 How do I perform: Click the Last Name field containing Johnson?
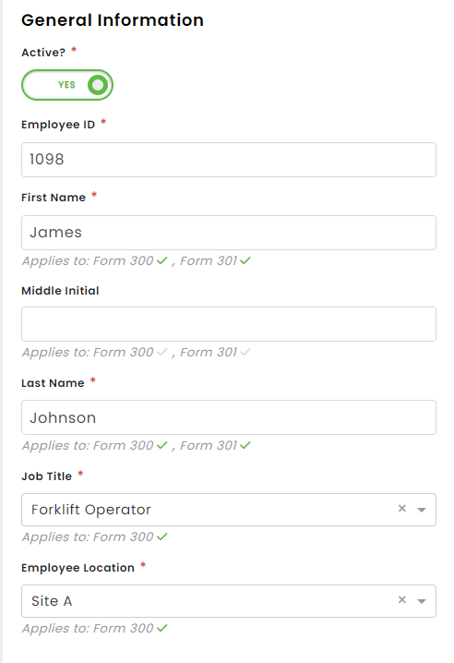(x=229, y=417)
